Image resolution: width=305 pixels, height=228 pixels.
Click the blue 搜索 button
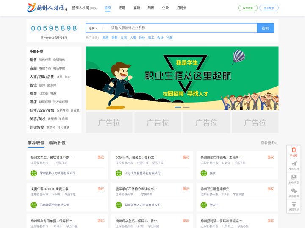pyautogui.click(x=266, y=28)
